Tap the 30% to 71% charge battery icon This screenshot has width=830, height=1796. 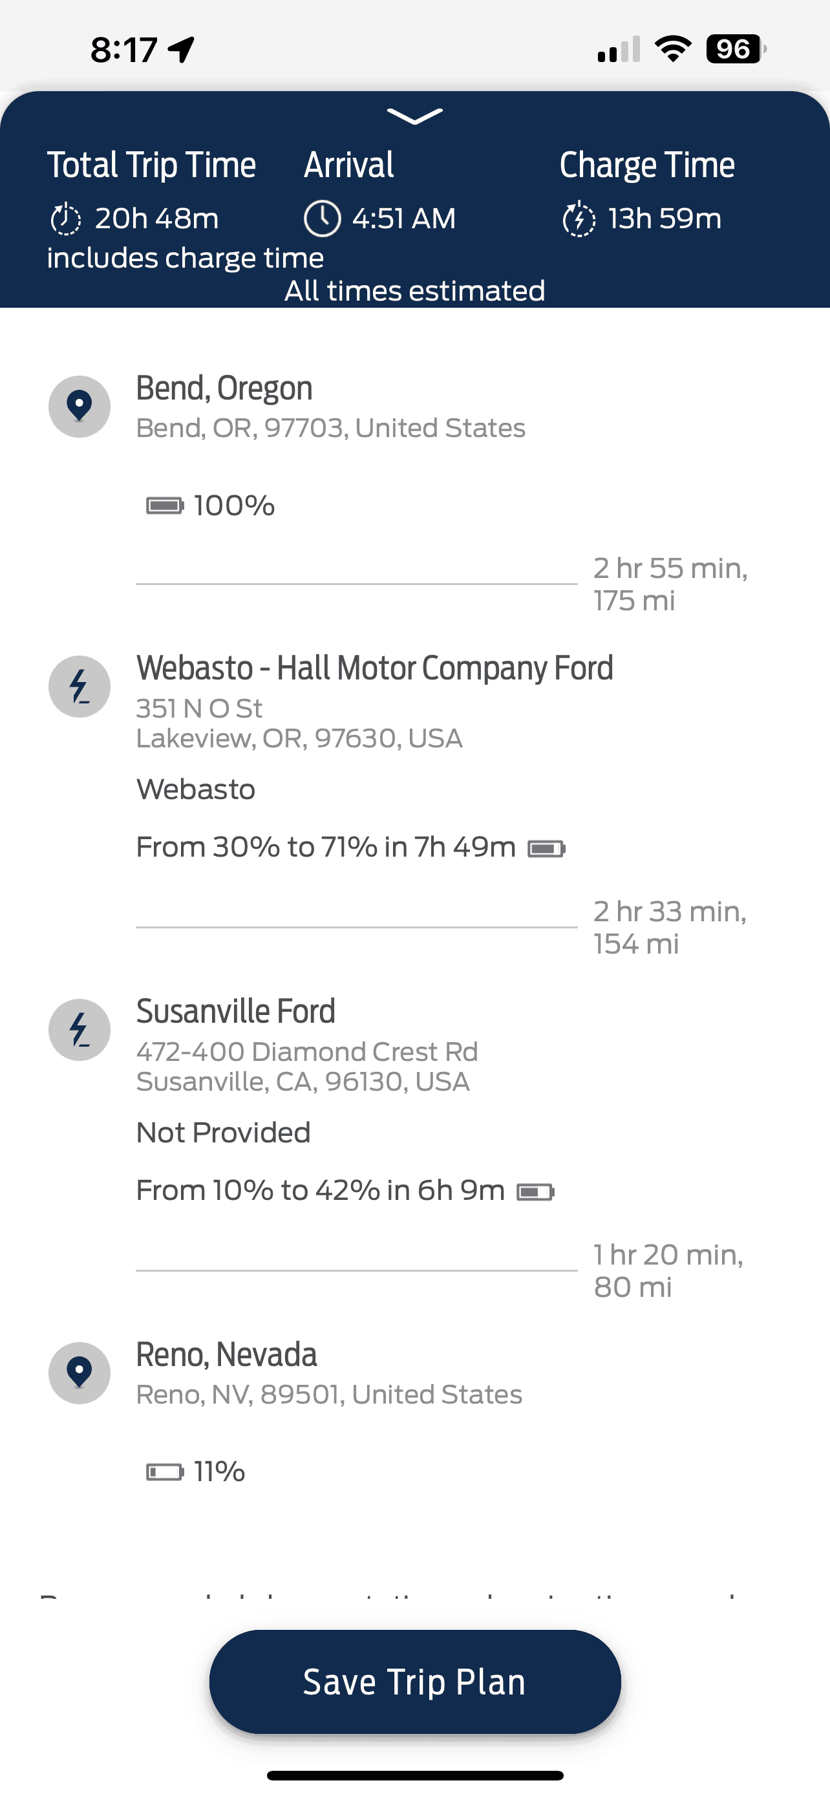tap(546, 848)
